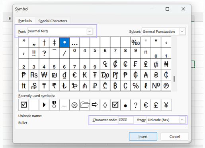Select the Bitcoin ₿ symbol

coord(115,86)
